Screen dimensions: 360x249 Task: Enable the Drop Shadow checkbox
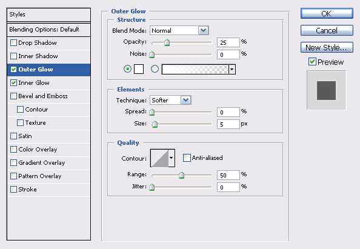[x=13, y=42]
